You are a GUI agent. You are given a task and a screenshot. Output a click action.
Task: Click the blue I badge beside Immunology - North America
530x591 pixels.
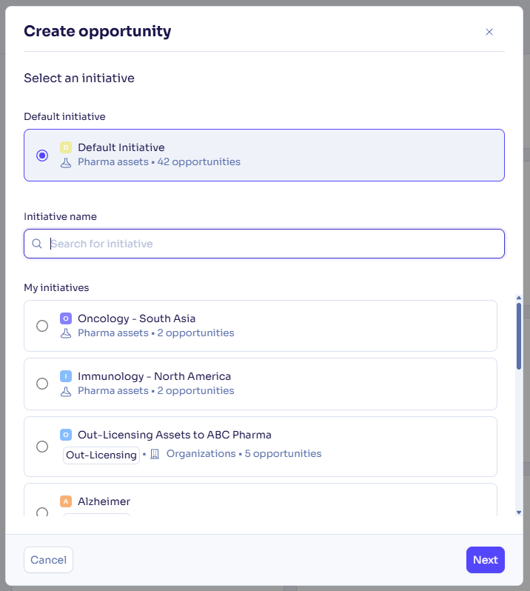coord(66,376)
